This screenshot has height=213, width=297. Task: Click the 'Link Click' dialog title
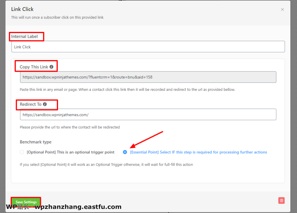point(22,9)
